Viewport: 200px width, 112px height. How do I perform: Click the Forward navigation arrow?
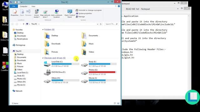tap(17, 24)
